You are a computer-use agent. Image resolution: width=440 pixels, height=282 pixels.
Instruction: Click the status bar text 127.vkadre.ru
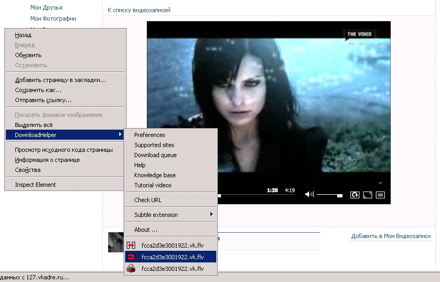47,278
